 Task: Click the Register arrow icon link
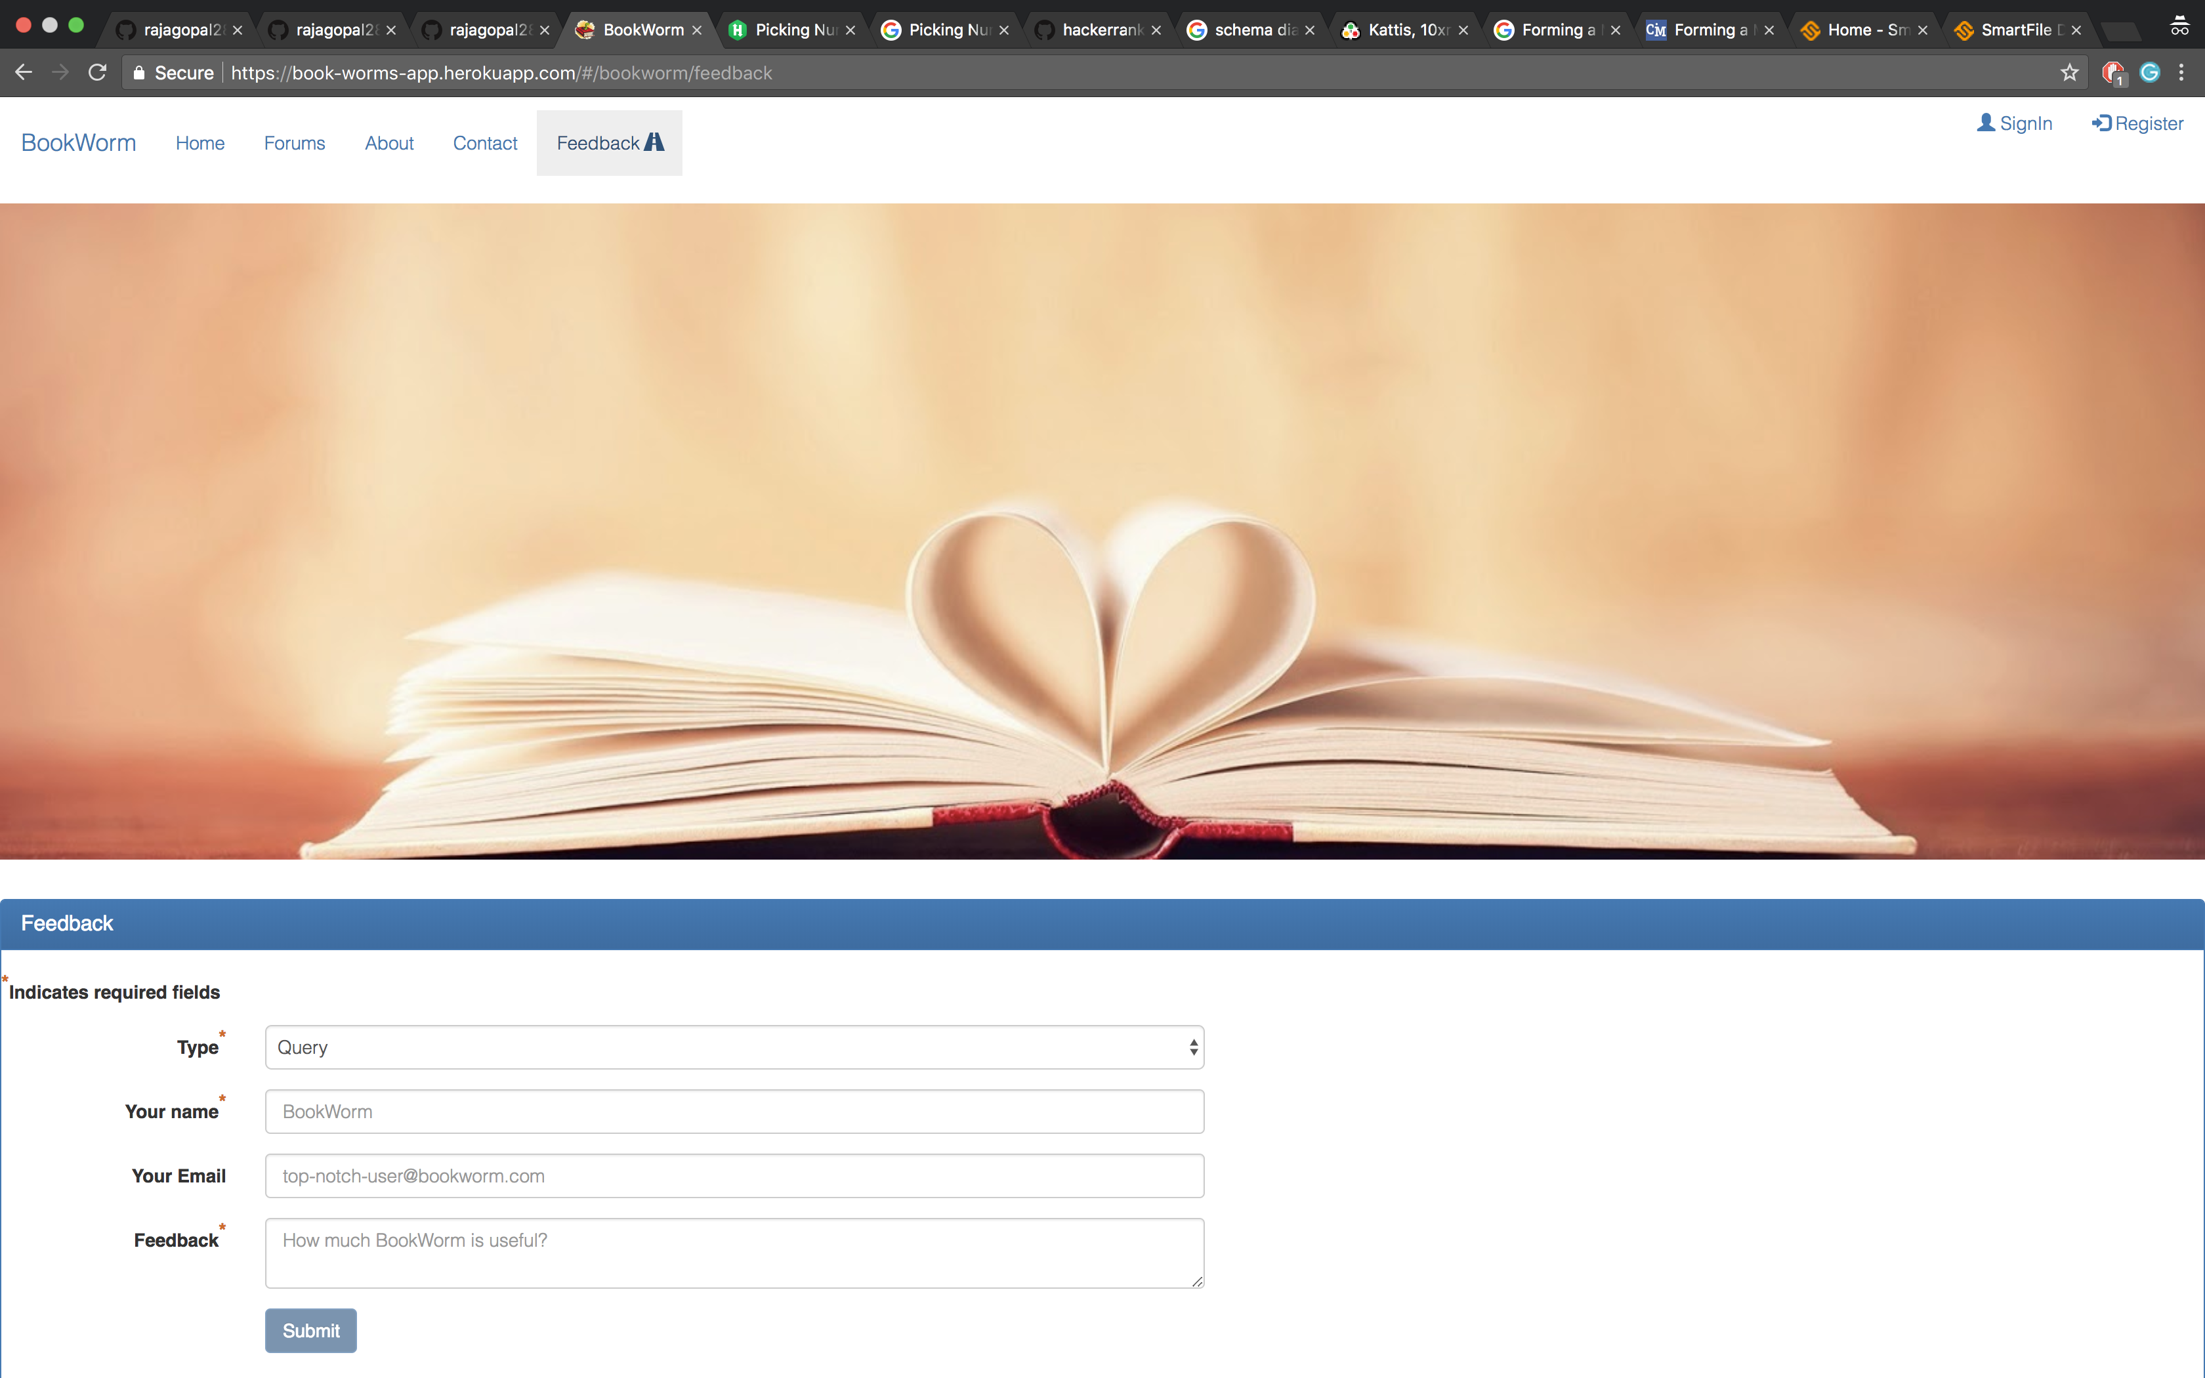[2137, 123]
